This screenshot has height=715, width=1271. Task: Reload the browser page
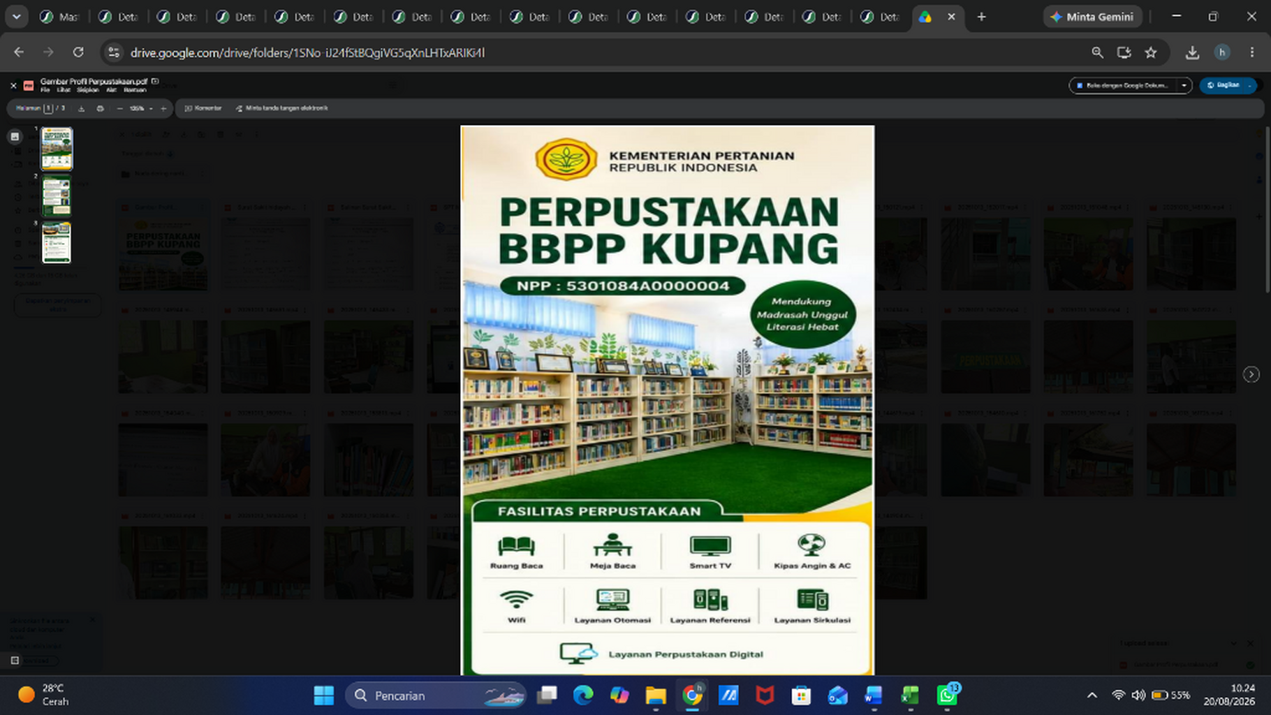pyautogui.click(x=78, y=52)
